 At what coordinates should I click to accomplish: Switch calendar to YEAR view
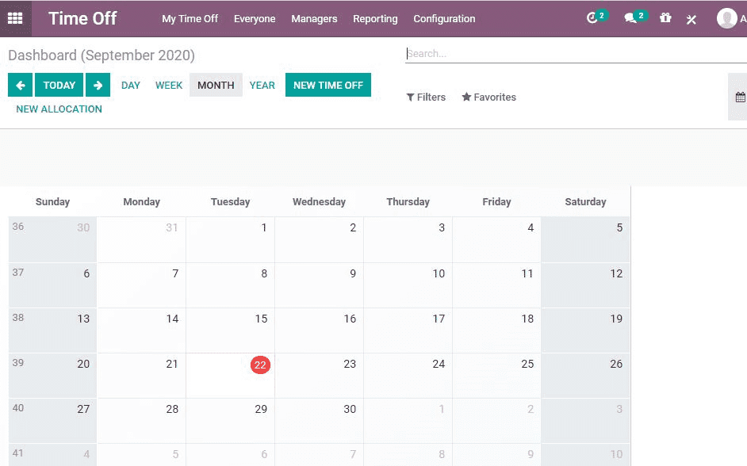[x=262, y=86]
